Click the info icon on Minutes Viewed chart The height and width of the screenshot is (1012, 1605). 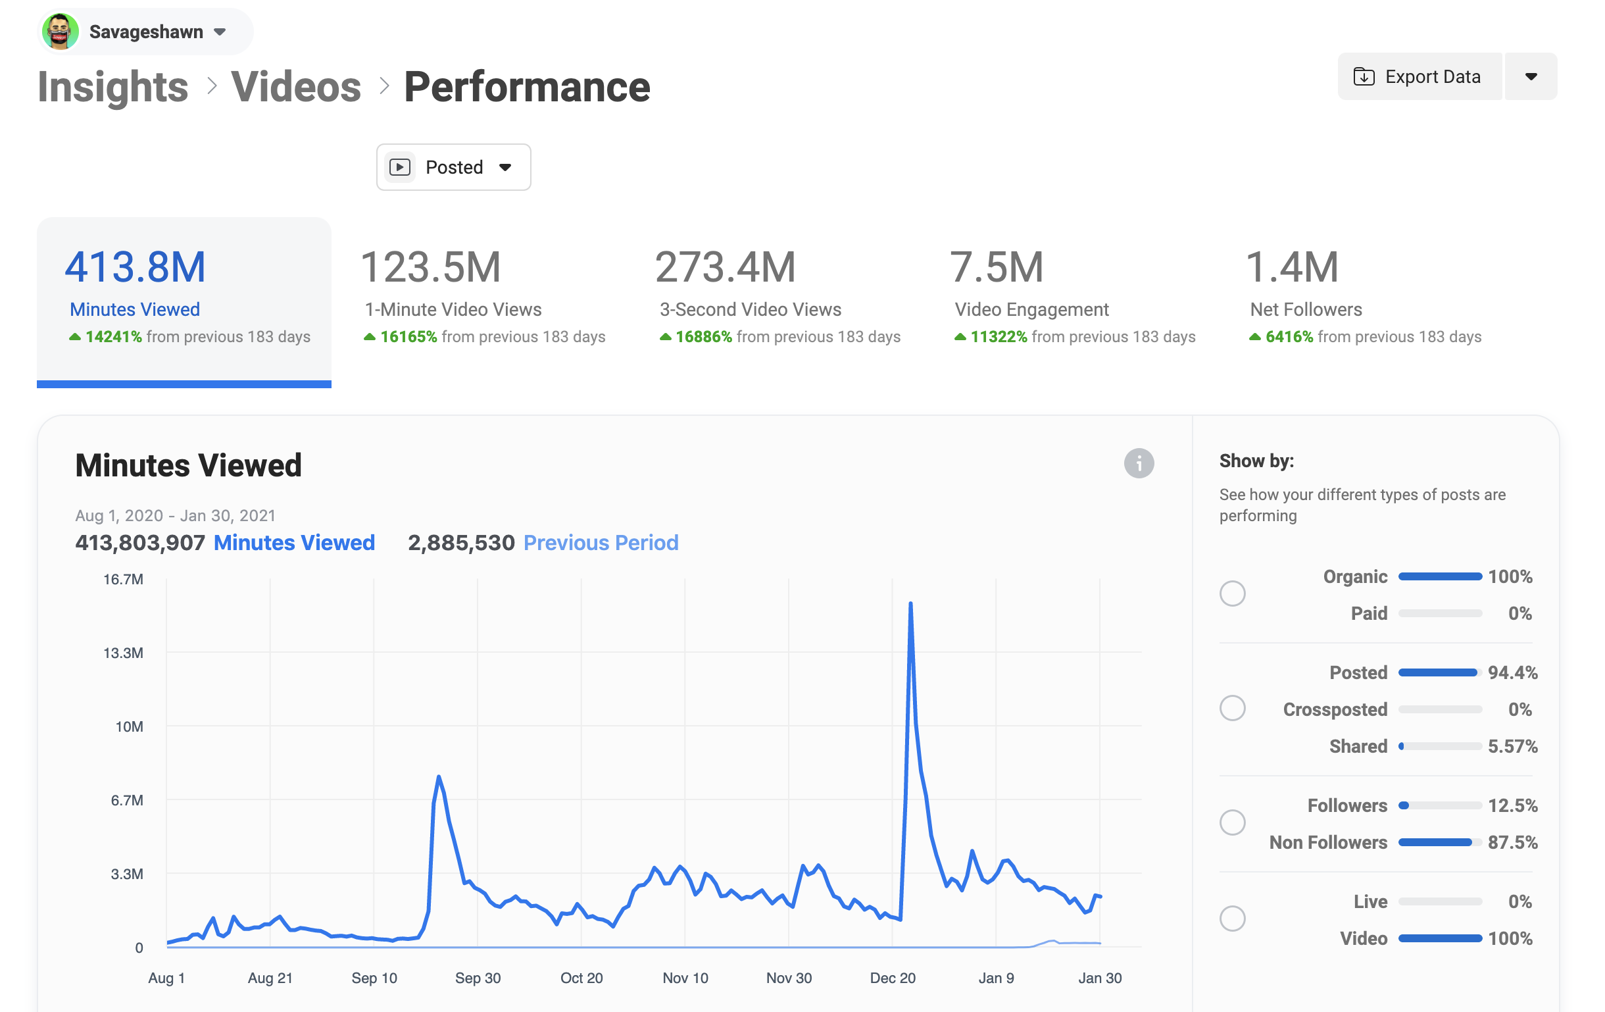pyautogui.click(x=1139, y=463)
